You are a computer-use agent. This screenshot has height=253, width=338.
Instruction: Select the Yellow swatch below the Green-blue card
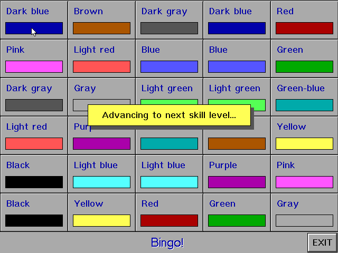[304, 144]
